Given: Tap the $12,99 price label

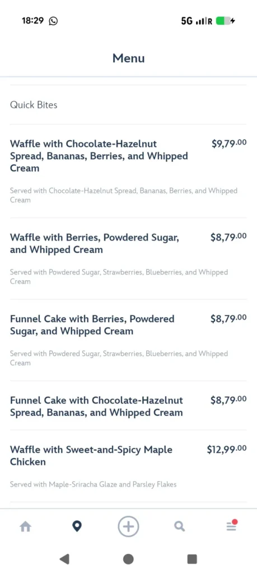Looking at the screenshot, I should (x=227, y=449).
